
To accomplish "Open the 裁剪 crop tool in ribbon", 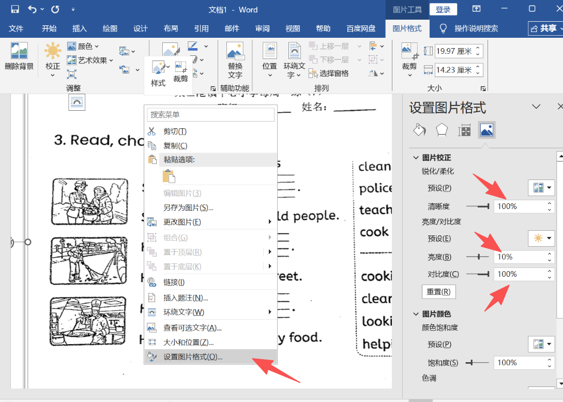I will pyautogui.click(x=409, y=56).
